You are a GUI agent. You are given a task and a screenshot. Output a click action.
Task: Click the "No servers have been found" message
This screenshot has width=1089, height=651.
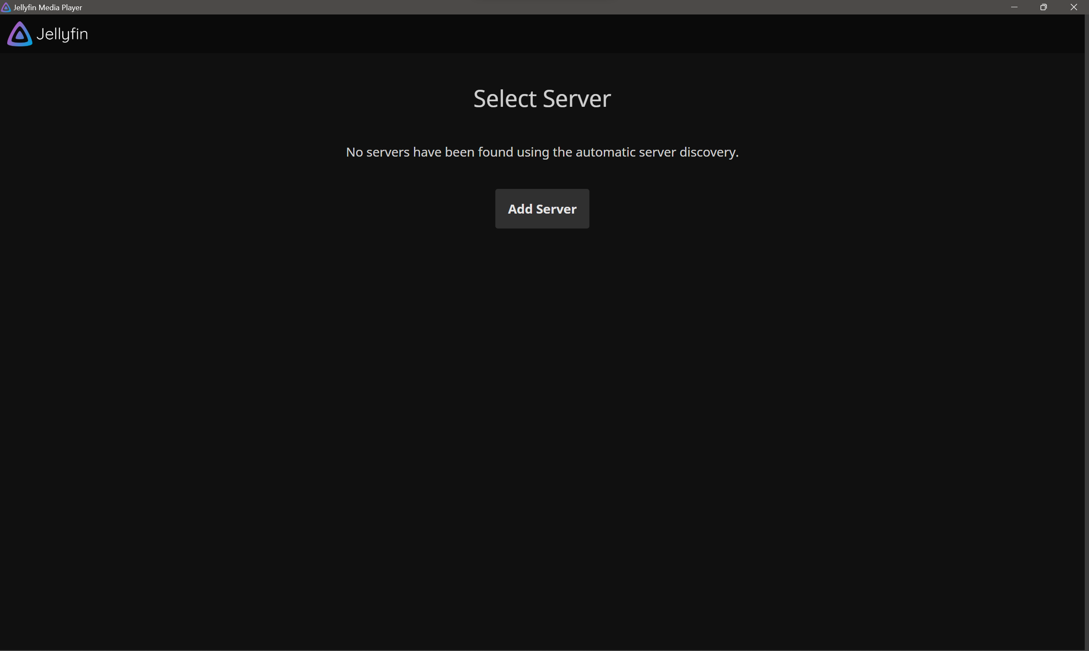pyautogui.click(x=542, y=152)
